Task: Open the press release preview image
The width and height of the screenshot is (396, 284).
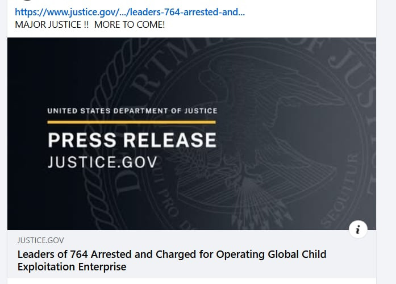Action: [191, 133]
